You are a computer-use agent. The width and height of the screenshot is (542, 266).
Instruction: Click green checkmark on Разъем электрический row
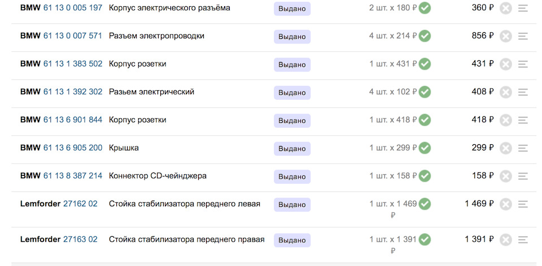pos(425,92)
